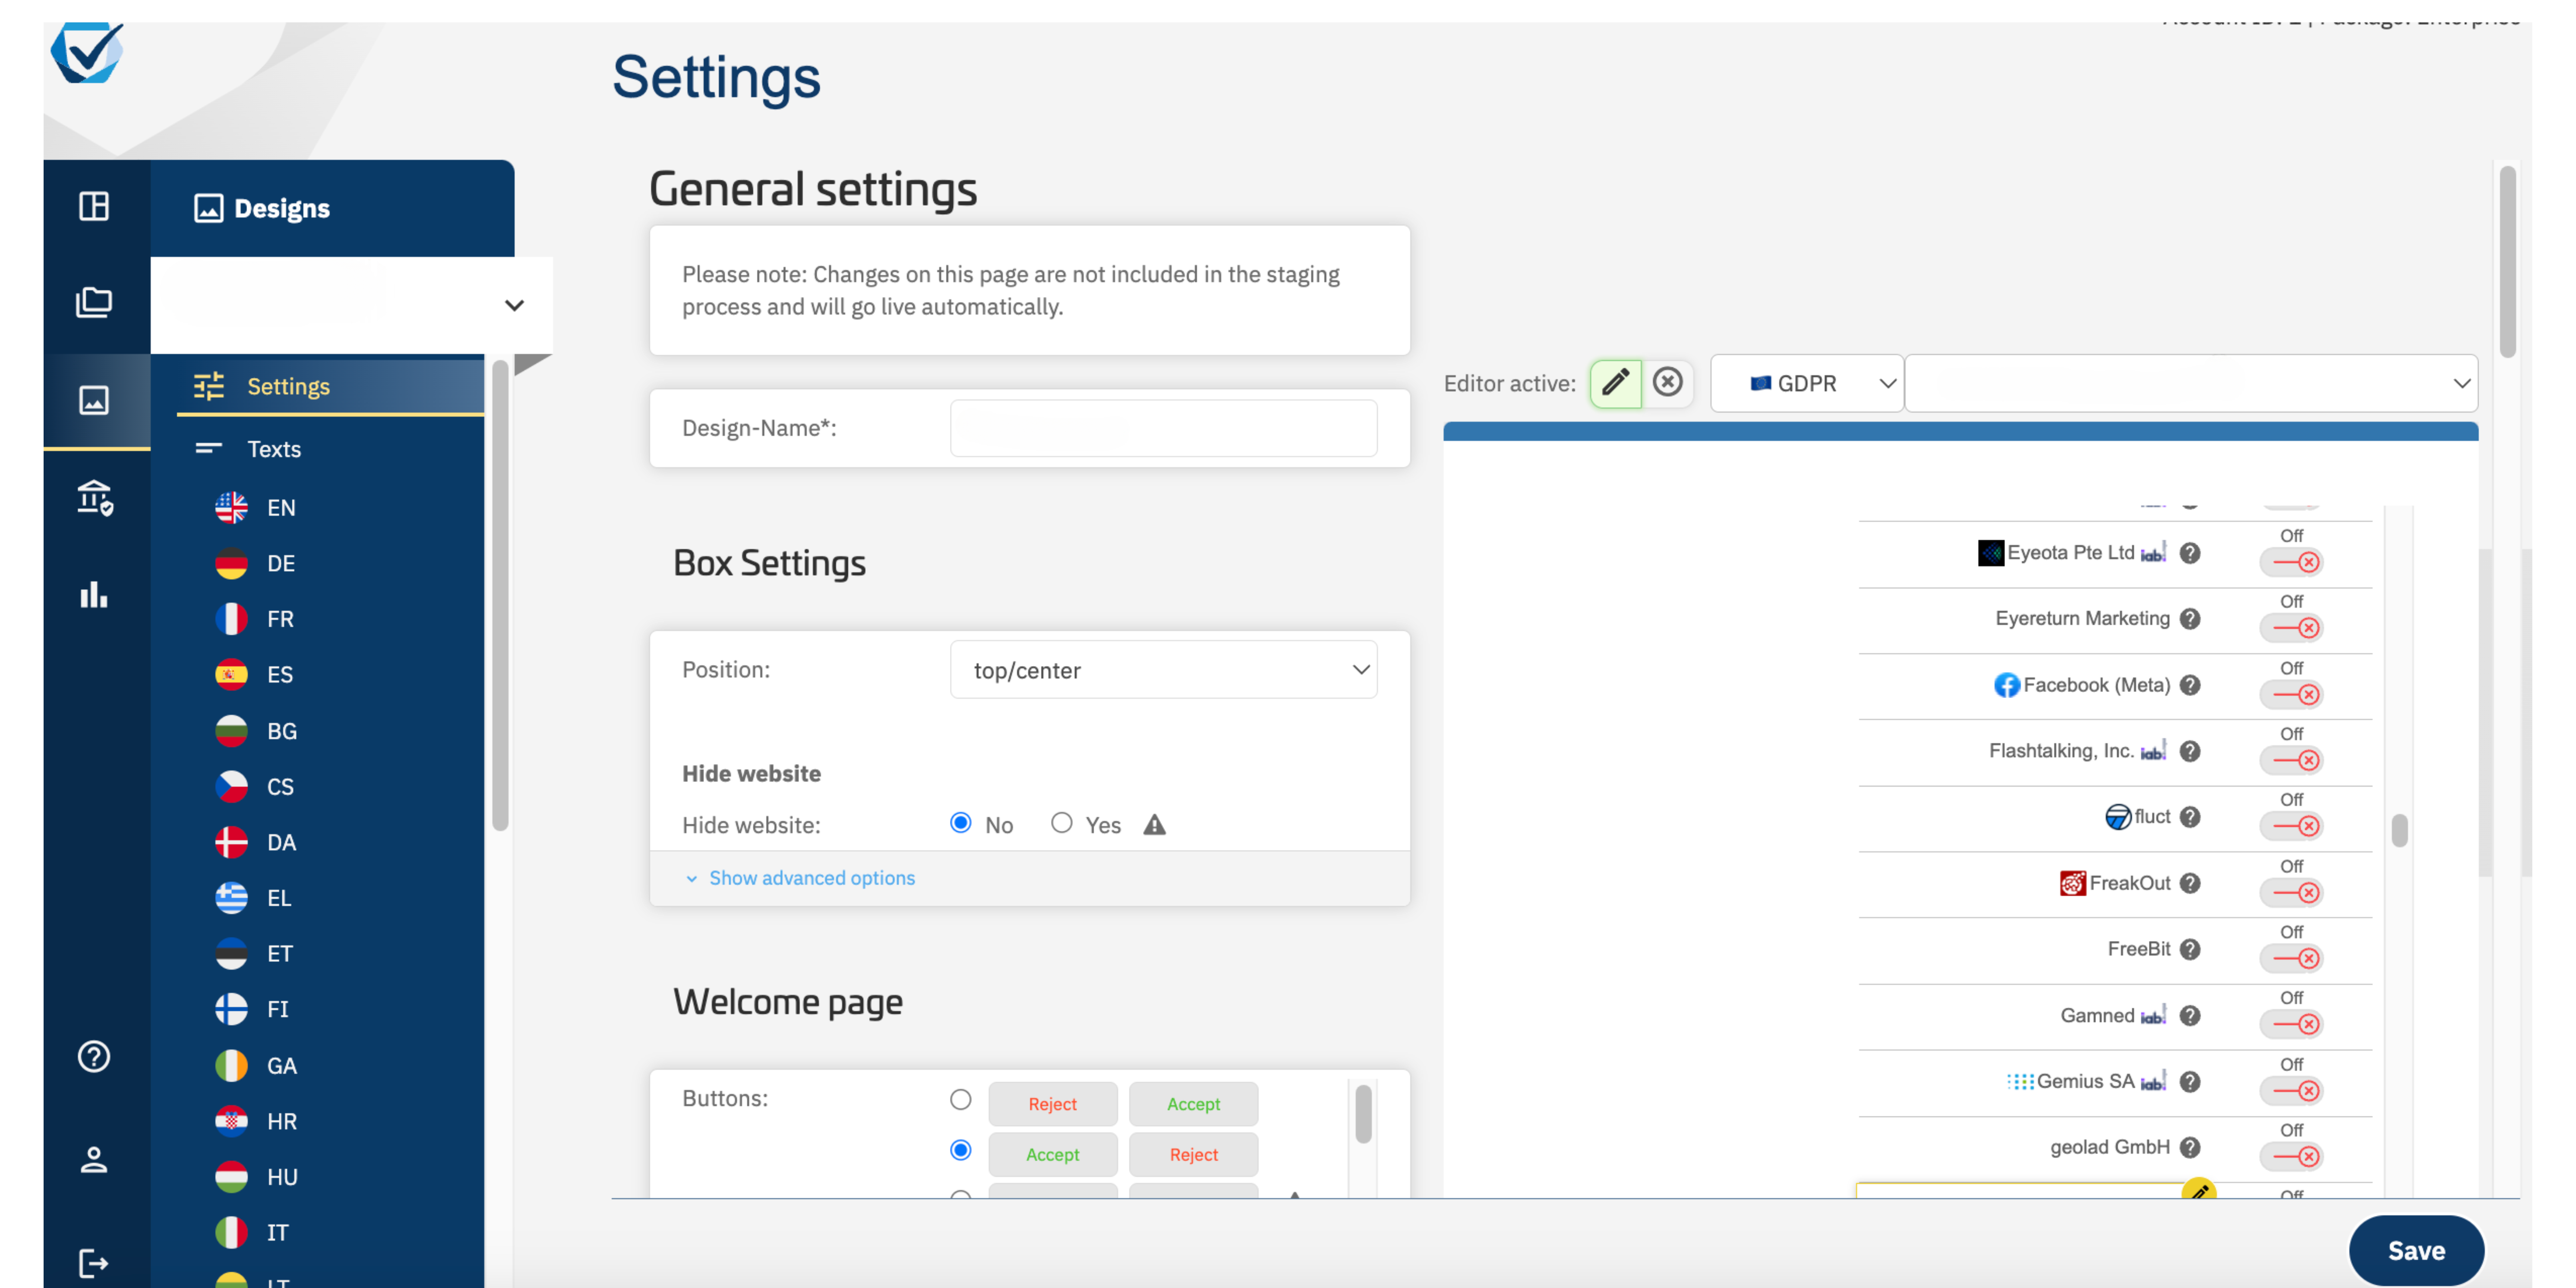Open the Position dropdown showing top/center
2576x1288 pixels.
tap(1163, 670)
